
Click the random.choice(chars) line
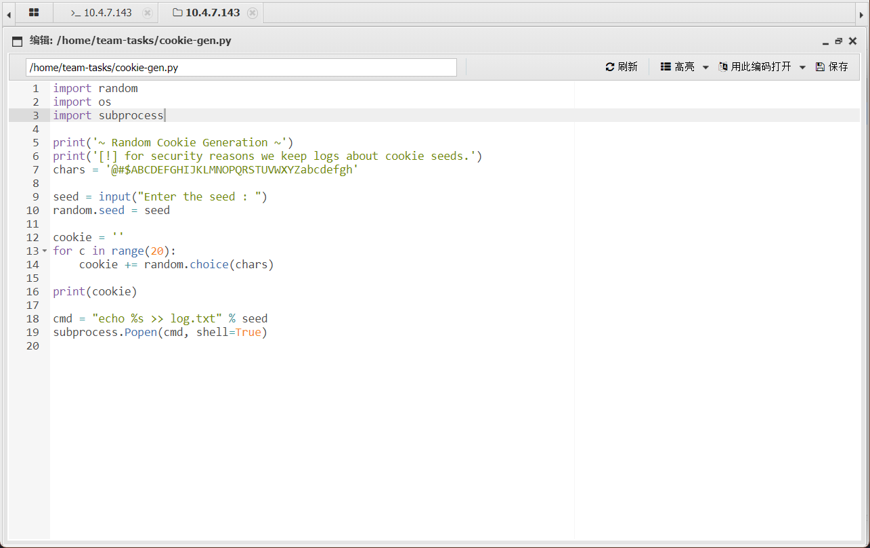pos(177,264)
